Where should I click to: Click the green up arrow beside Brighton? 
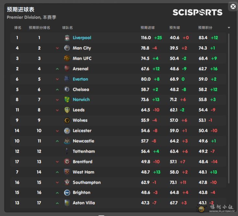tap(57, 193)
